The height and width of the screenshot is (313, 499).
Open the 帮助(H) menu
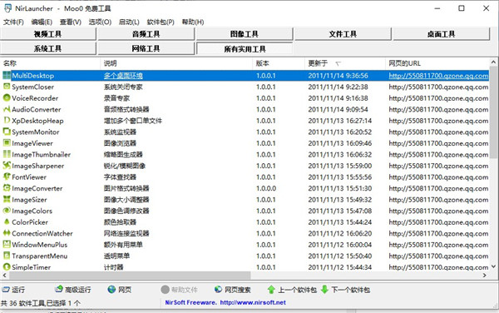pyautogui.click(x=193, y=22)
